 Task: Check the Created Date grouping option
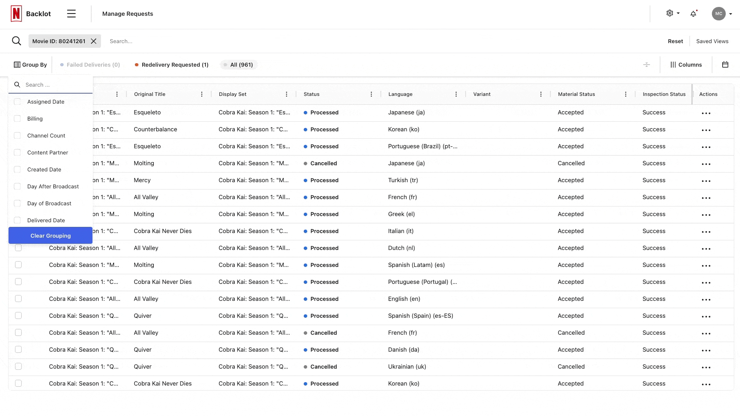click(17, 169)
